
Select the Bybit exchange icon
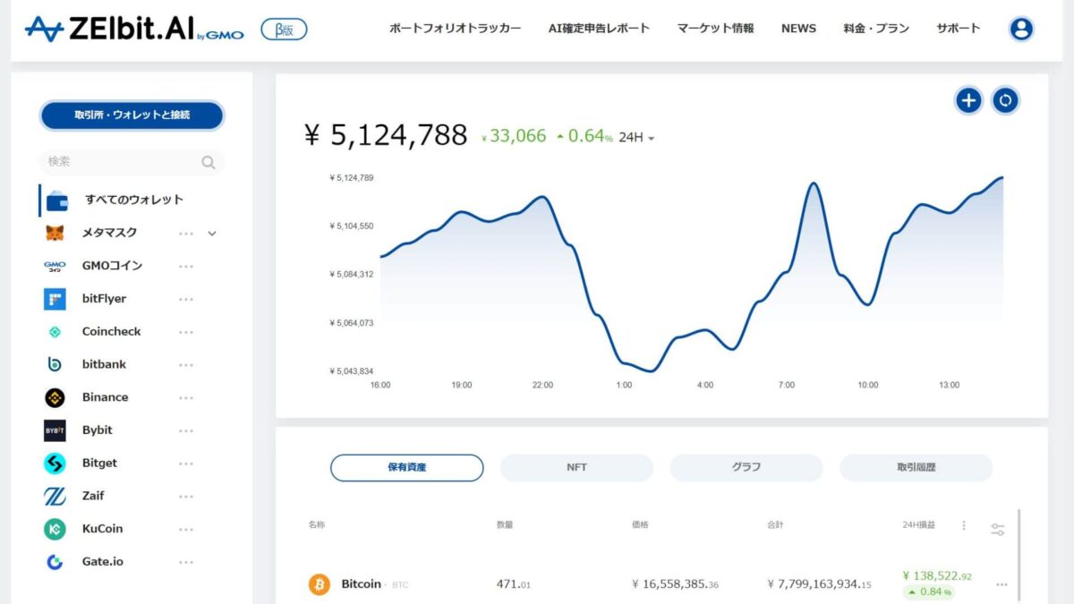55,430
